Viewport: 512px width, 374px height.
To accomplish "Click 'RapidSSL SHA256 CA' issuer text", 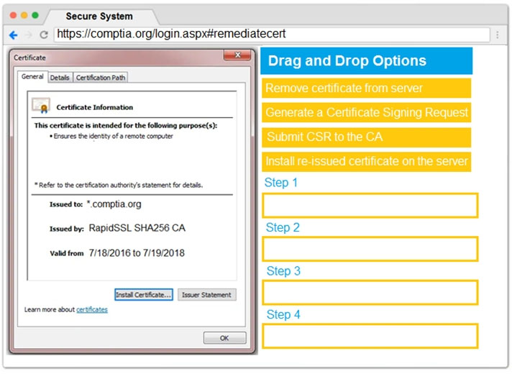I will point(137,228).
